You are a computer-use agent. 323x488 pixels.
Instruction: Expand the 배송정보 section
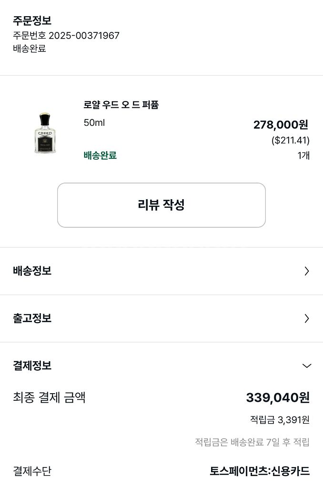point(161,271)
